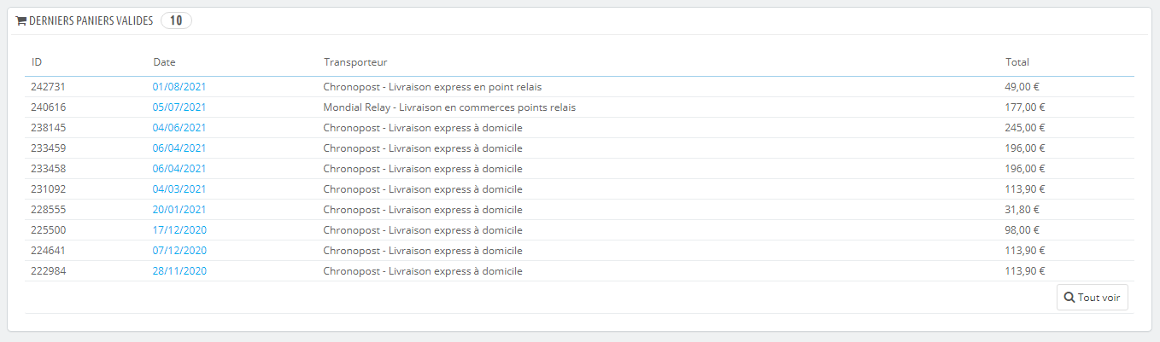Open the cart dated 04/03/2021
This screenshot has width=1160, height=342.
pos(179,189)
